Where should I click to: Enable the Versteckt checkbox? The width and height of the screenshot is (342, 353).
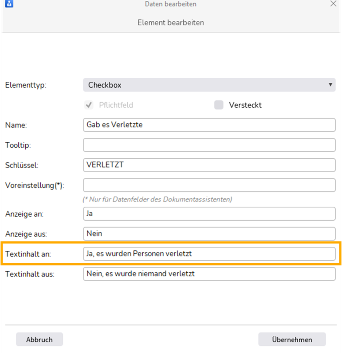coord(218,105)
